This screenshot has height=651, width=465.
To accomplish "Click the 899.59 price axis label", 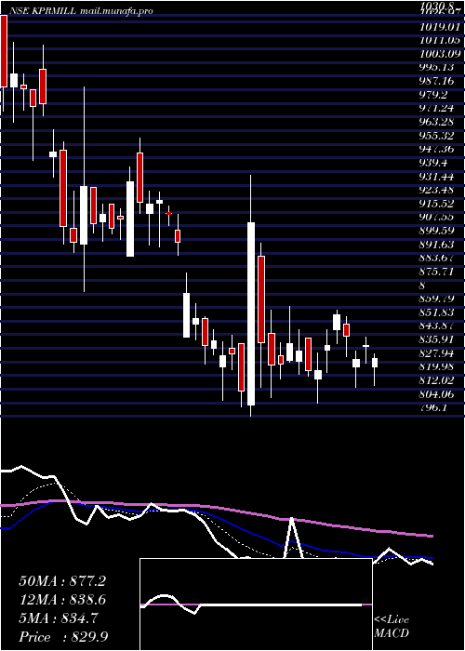I will [x=437, y=231].
